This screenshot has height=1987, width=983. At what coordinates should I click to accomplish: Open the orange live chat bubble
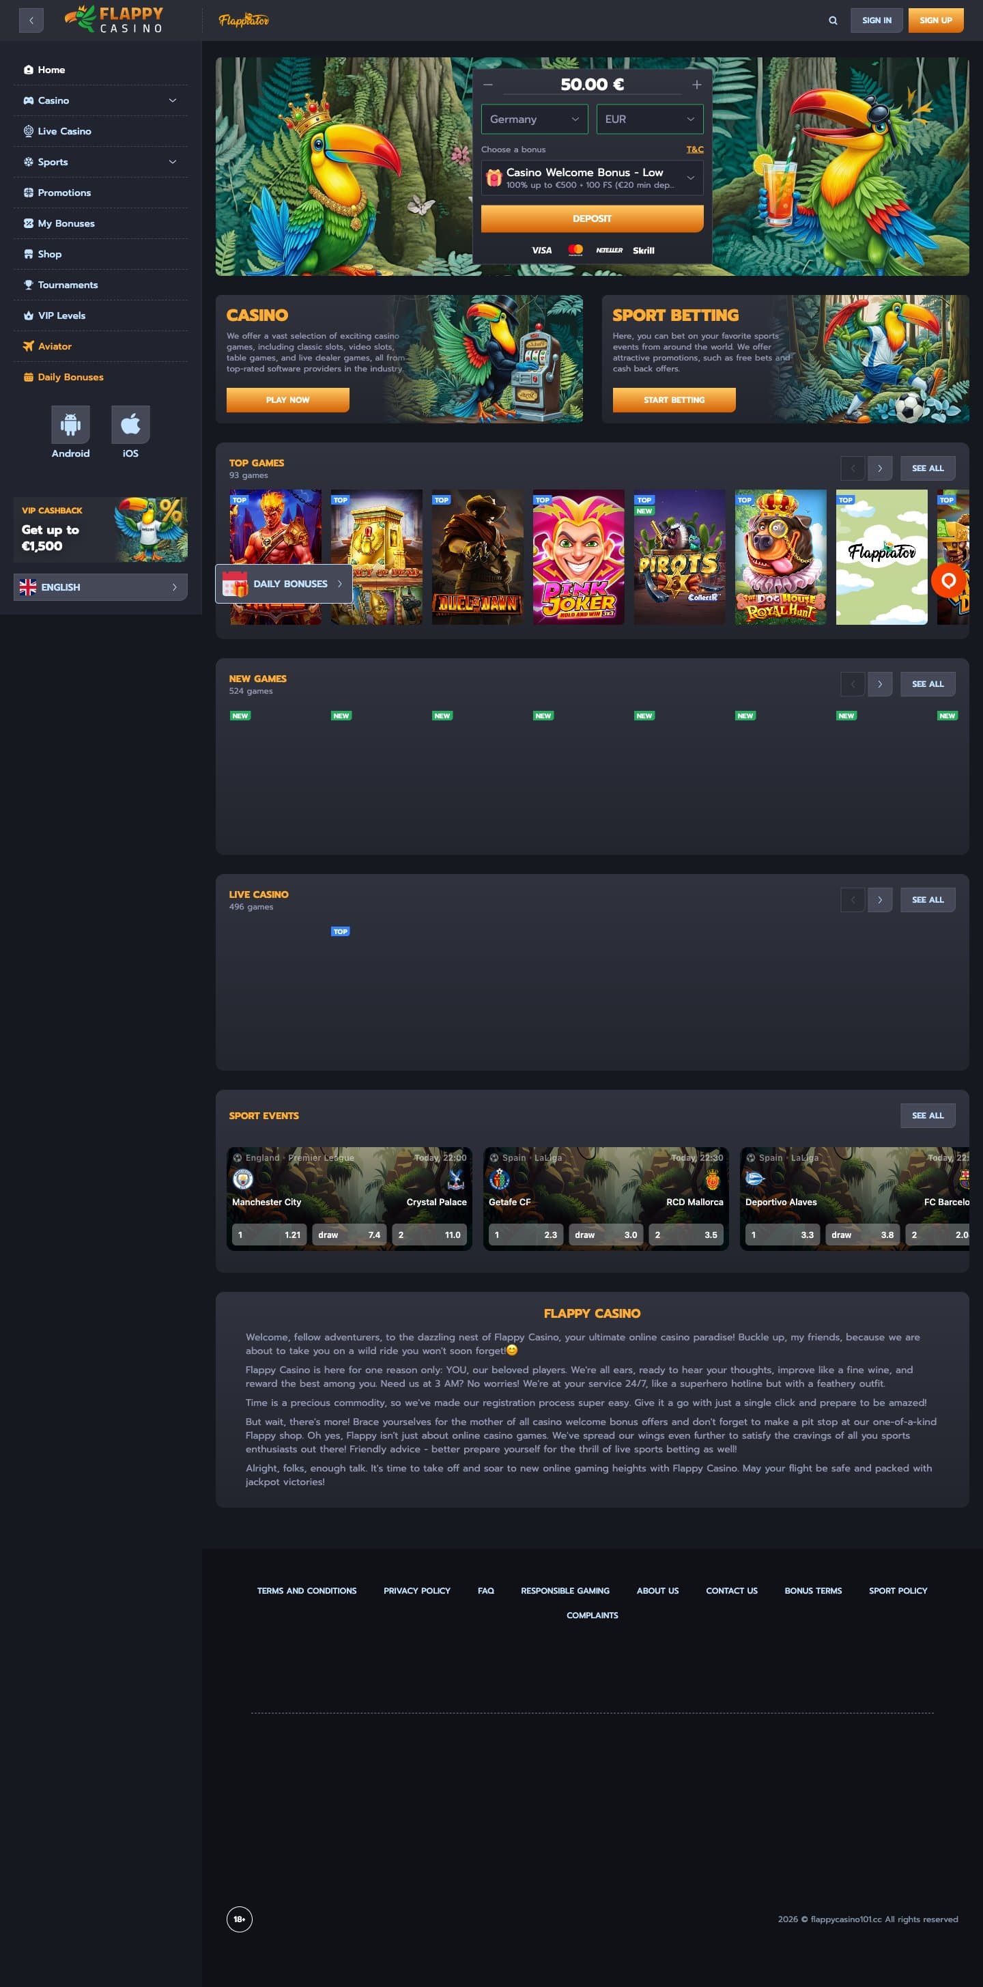pyautogui.click(x=948, y=580)
